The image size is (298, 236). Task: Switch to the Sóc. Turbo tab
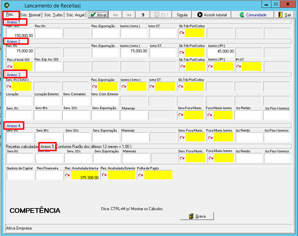point(53,15)
